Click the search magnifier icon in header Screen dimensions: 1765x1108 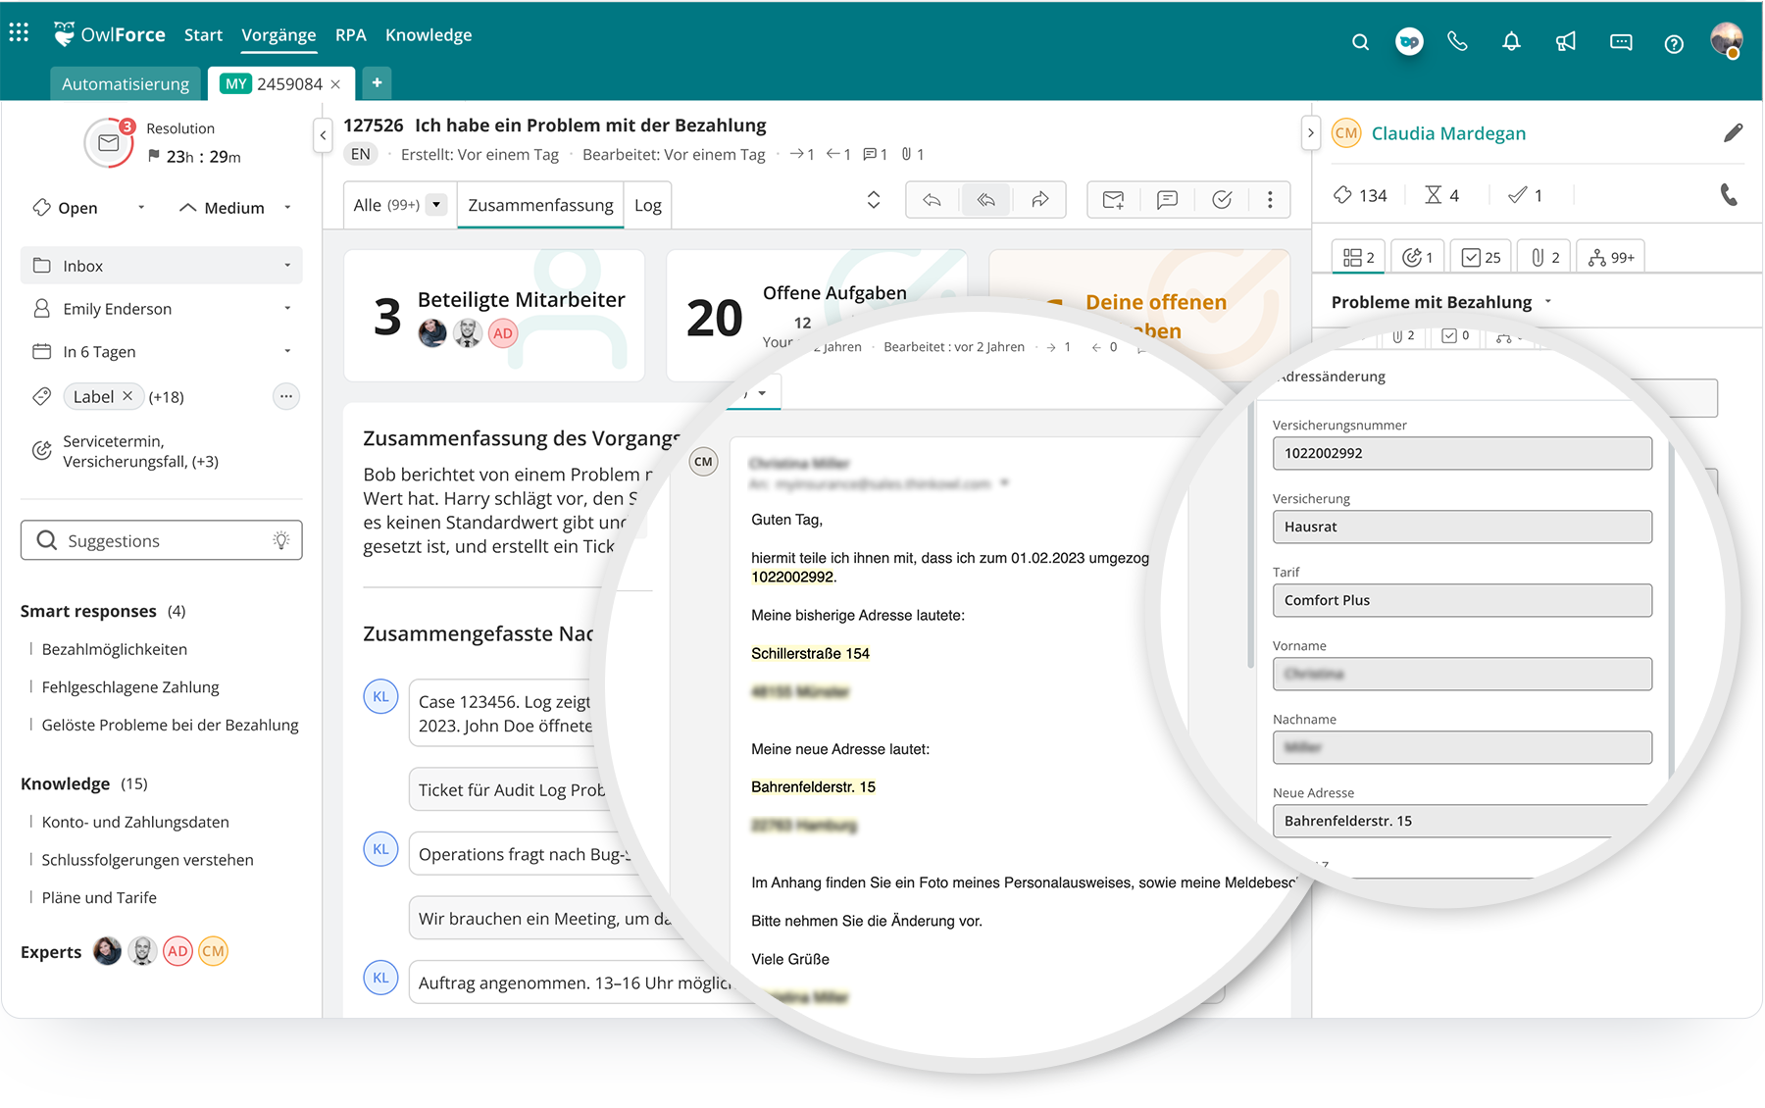[1360, 42]
